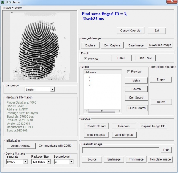Click the 'Sensor:DE0305' text
The width and height of the screenshot is (178, 173).
coord(17,131)
